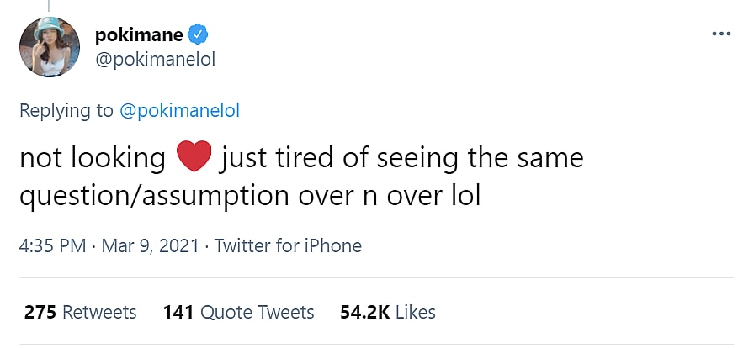This screenshot has height=348, width=754.
Task: View the 141 Quote Tweets list
Action: [x=238, y=312]
